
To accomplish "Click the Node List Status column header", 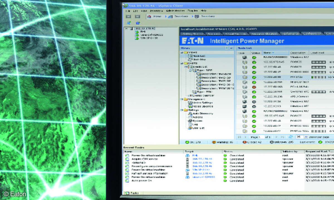I will pos(256,52).
